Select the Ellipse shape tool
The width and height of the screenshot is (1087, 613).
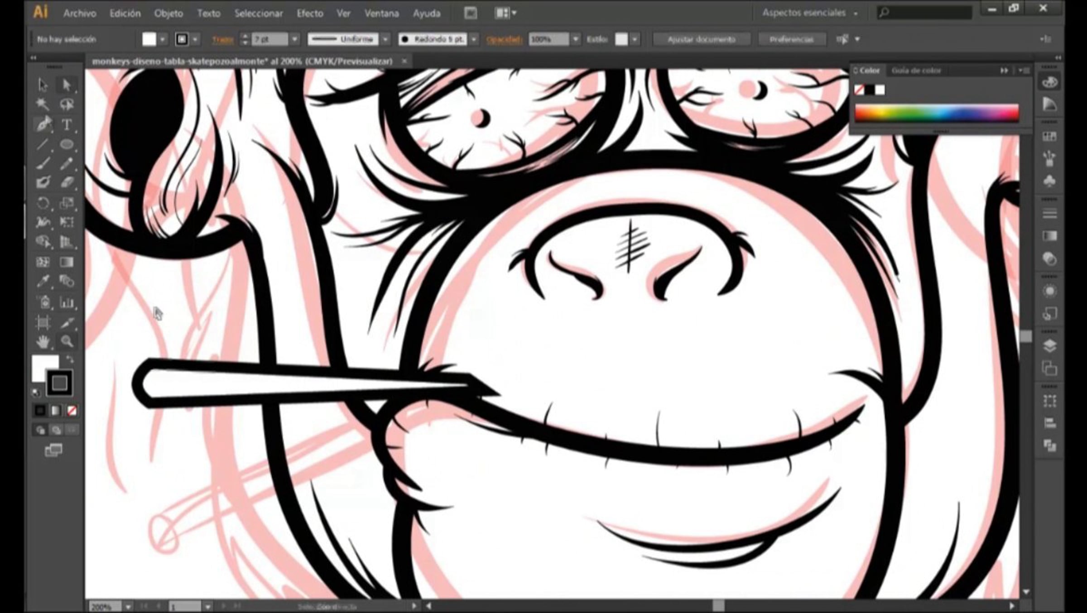[x=67, y=144]
